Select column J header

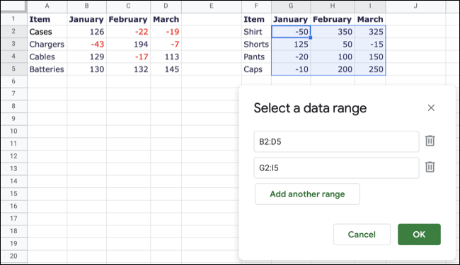[x=415, y=6]
